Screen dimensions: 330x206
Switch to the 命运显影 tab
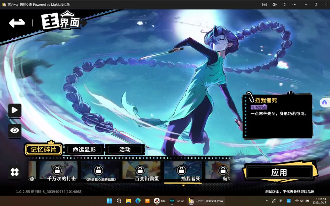84,150
